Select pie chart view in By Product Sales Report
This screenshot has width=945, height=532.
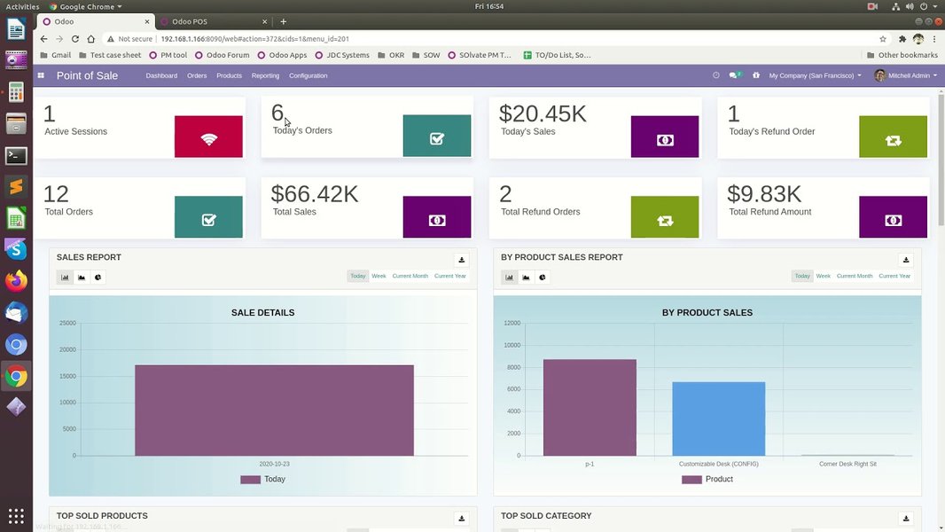[543, 278]
